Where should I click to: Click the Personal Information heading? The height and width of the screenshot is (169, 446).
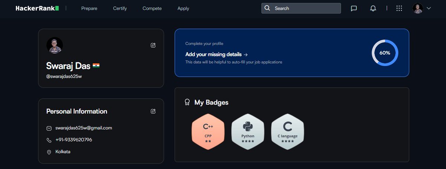(77, 111)
